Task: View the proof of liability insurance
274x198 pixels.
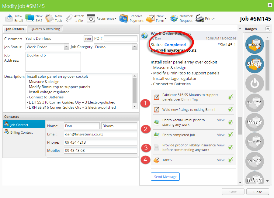Action: click(x=221, y=145)
